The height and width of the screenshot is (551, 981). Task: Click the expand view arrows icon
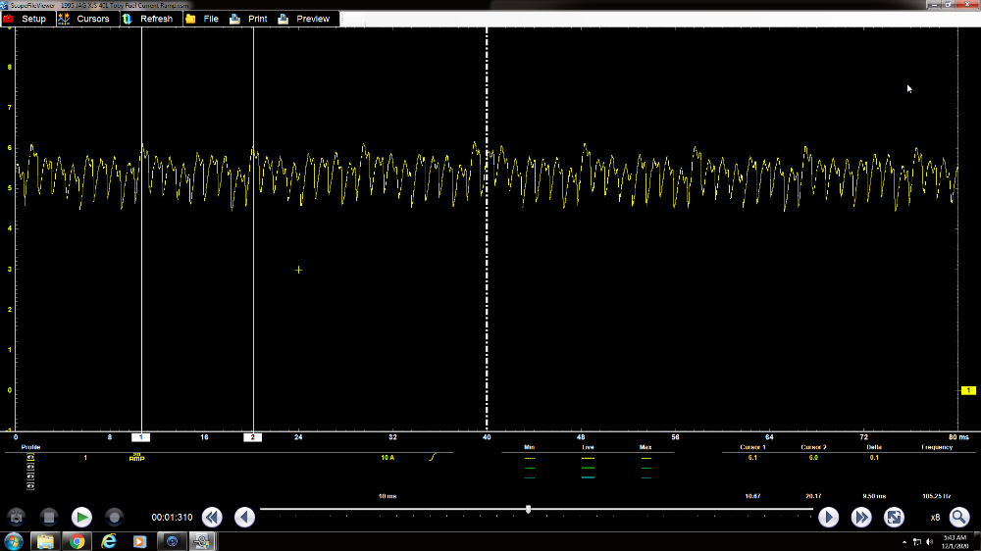point(894,517)
